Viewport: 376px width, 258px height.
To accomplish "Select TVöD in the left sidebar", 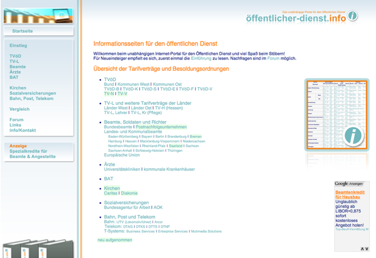I will (15, 56).
